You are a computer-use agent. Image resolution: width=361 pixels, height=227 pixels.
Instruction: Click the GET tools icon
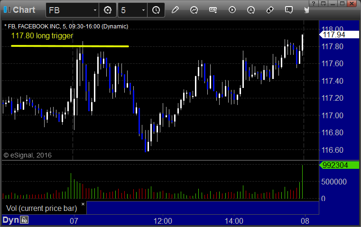pos(213,10)
